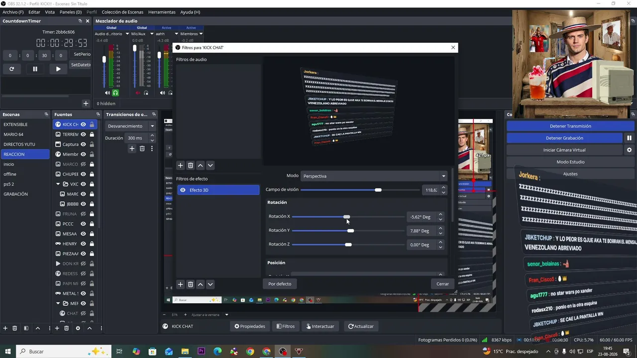Hide the Captura source

[84, 144]
